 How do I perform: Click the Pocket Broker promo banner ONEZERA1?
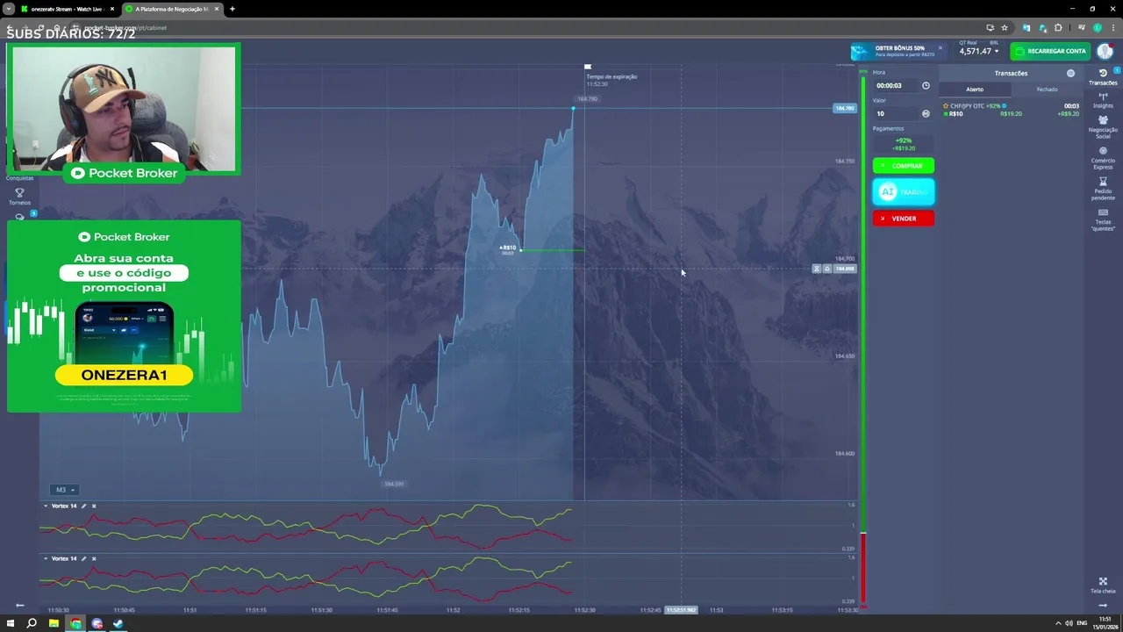pyautogui.click(x=124, y=316)
